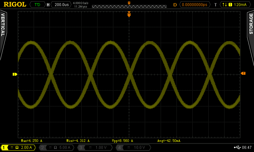Viewport: 254px width, 152px height.
Task: Click the USB connection icon
Action: pos(237,147)
